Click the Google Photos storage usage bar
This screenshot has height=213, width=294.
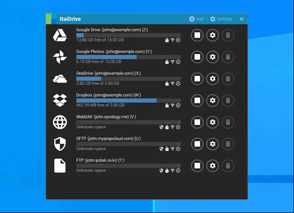(x=129, y=57)
